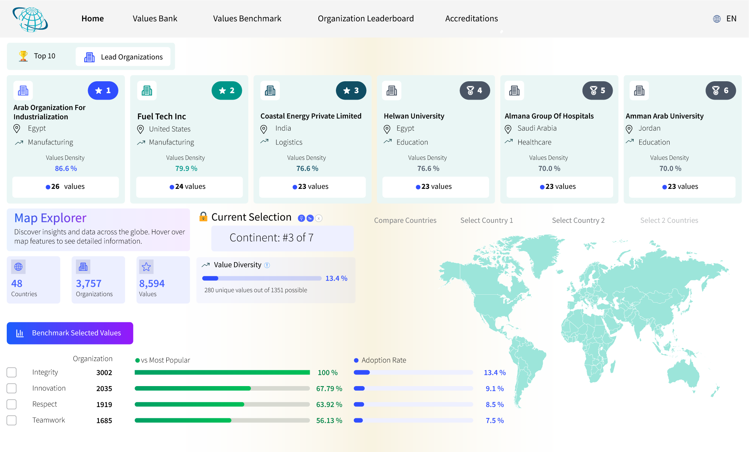Check the Innovation value checkbox
749x452 pixels.
[x=12, y=388]
